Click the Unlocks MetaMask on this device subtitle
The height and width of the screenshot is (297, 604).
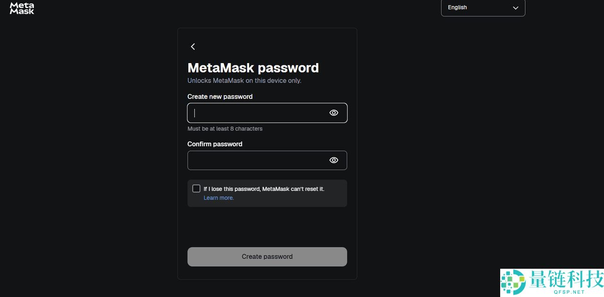(244, 80)
